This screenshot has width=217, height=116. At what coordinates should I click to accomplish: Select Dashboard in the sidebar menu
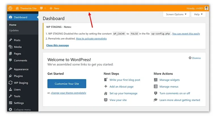pyautogui.click(x=23, y=17)
